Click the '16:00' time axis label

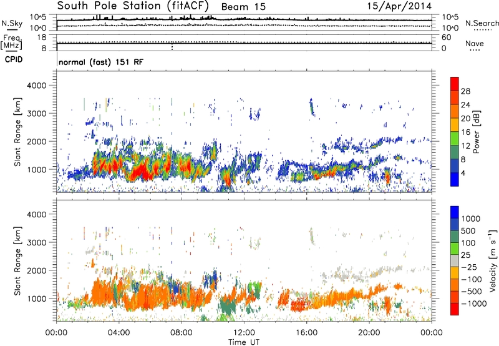click(x=306, y=333)
